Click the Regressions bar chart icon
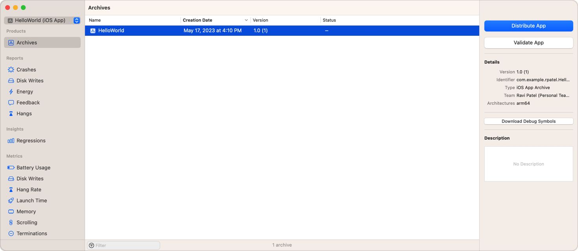Screen dimensions: 578x251 click(x=11, y=140)
